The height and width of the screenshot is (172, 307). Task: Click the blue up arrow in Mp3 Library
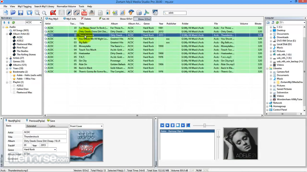[x=9, y=23]
